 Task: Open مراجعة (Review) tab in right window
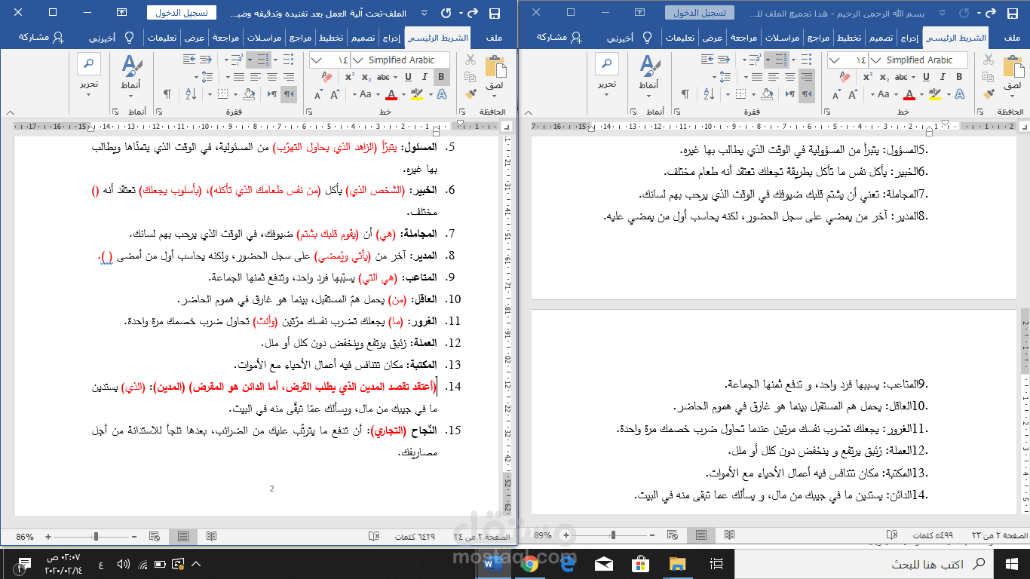[x=745, y=38]
